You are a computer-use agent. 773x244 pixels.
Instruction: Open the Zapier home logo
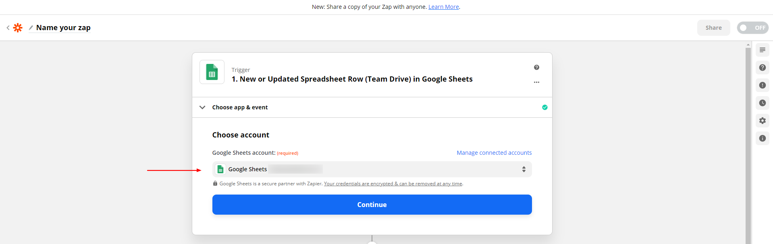tap(18, 28)
